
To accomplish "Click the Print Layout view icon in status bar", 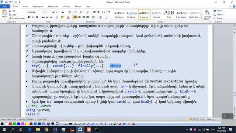I will [x=190, y=119].
